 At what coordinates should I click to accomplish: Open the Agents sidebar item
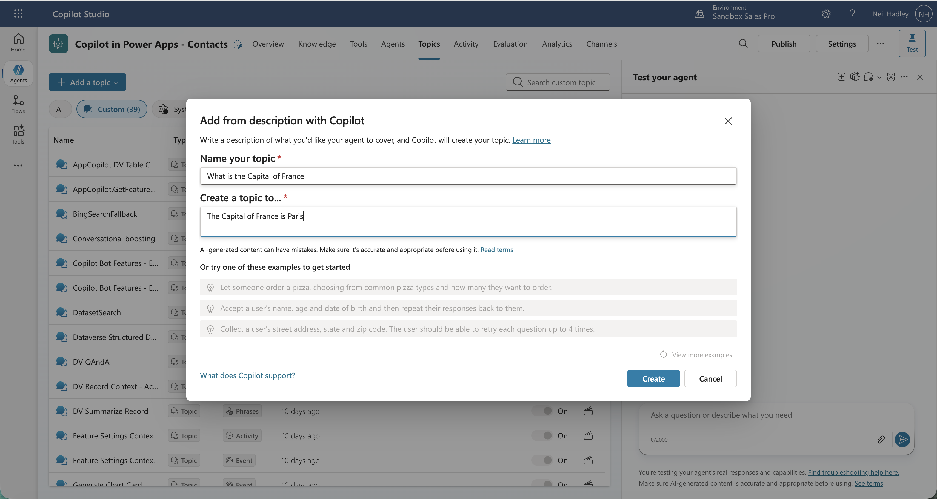(x=18, y=73)
